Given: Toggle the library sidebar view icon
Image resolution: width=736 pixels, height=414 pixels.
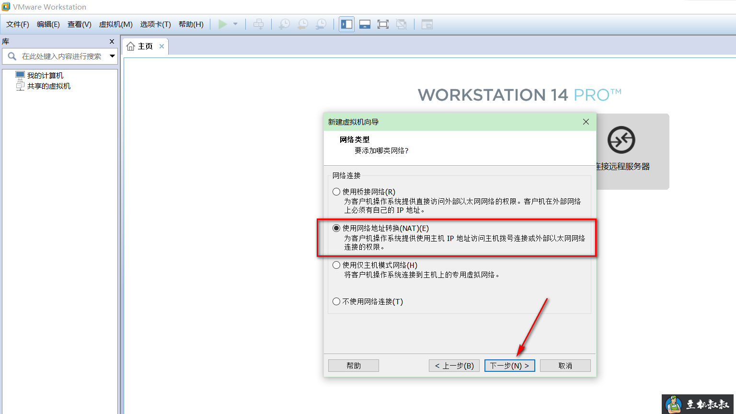Looking at the screenshot, I should click(x=347, y=24).
